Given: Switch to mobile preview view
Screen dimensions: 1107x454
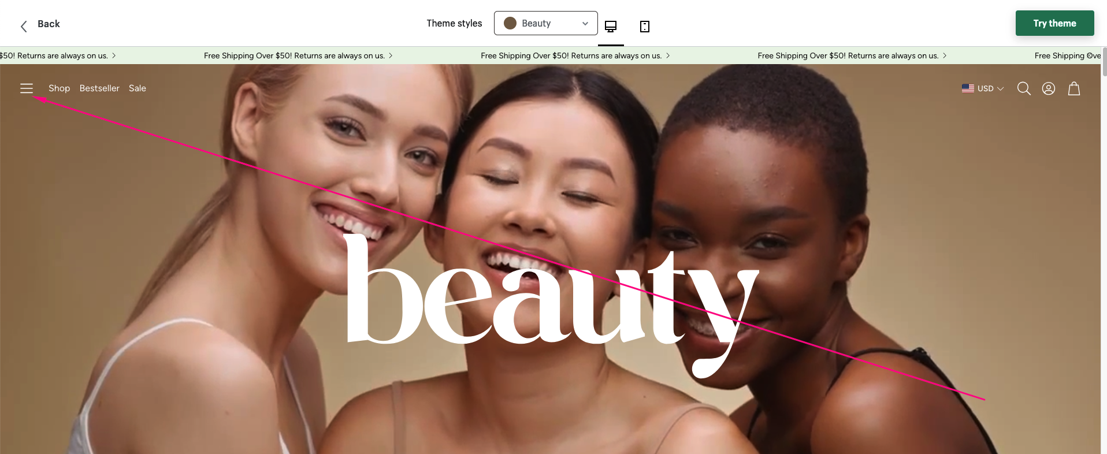Looking at the screenshot, I should (645, 26).
